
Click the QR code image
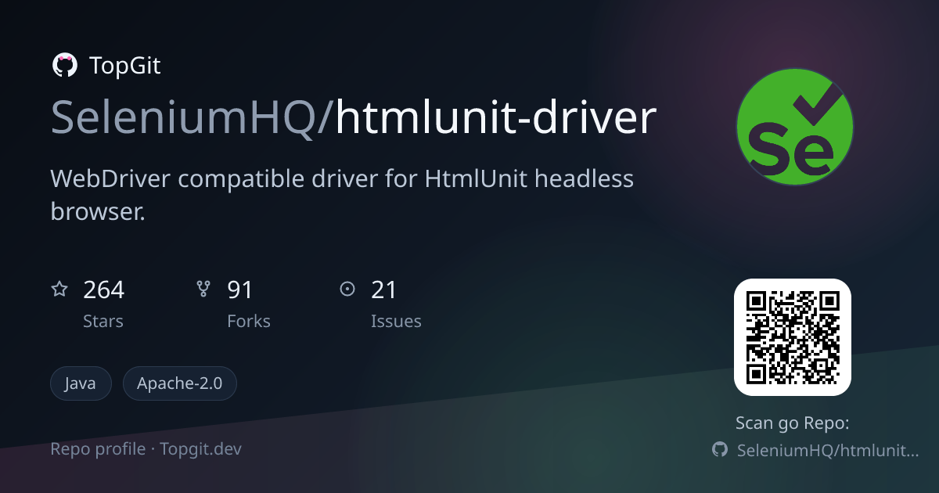point(792,337)
